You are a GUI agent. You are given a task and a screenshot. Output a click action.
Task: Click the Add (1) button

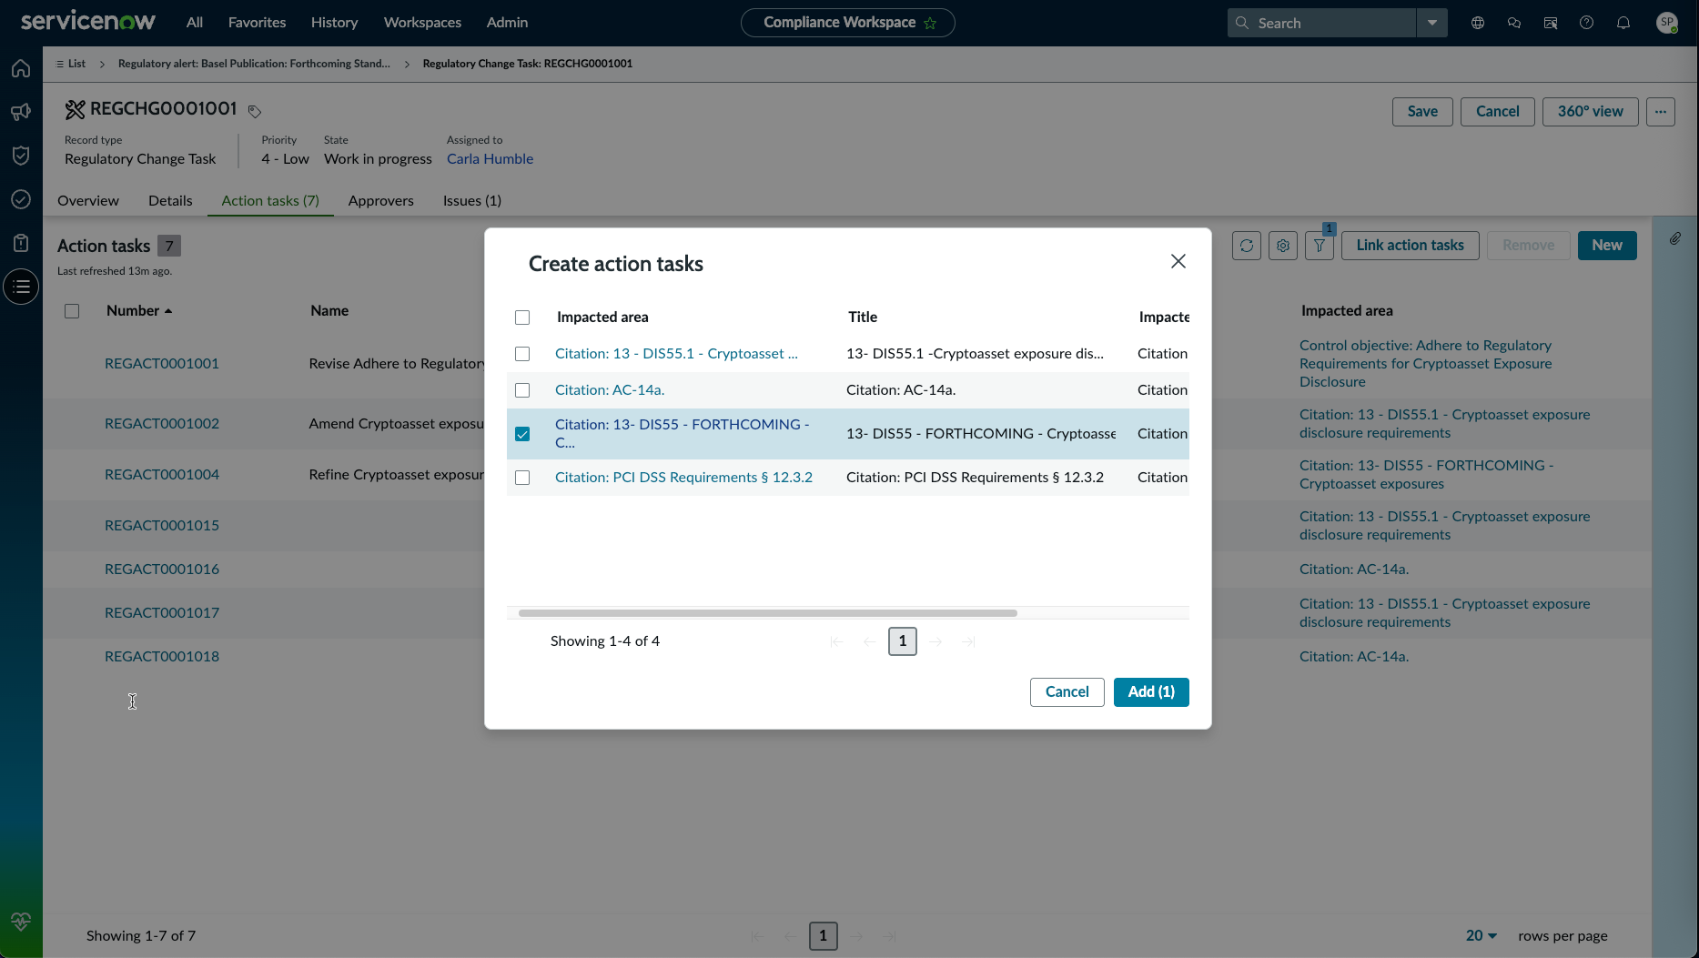1151,692
